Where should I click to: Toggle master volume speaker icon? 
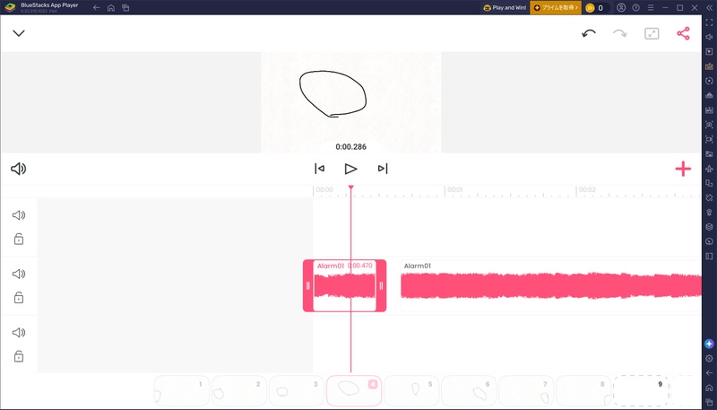coord(18,169)
